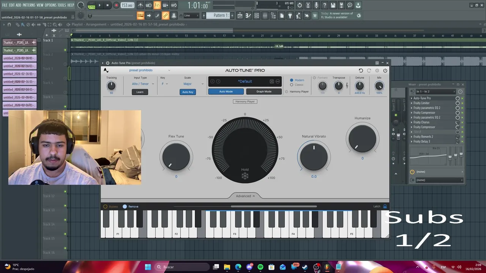This screenshot has height=273, width=486.
Task: Go to previous preset arrow
Action: pos(212,82)
